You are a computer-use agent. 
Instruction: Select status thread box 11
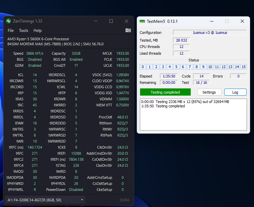click(217, 67)
